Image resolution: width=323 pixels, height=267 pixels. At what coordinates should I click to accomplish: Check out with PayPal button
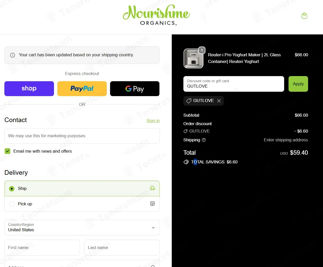click(x=82, y=89)
